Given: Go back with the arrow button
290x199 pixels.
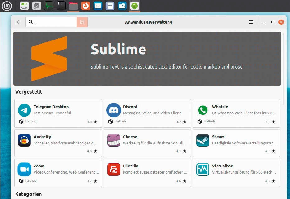Looking at the screenshot, I should pyautogui.click(x=18, y=22).
